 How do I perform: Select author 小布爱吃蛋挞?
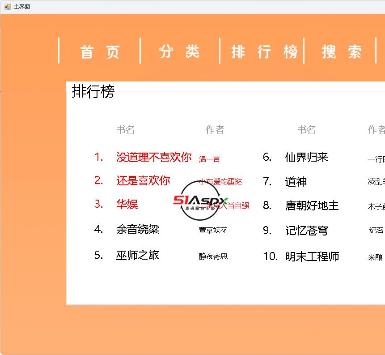pyautogui.click(x=220, y=182)
